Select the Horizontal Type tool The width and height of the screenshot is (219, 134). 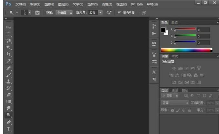click(8, 129)
